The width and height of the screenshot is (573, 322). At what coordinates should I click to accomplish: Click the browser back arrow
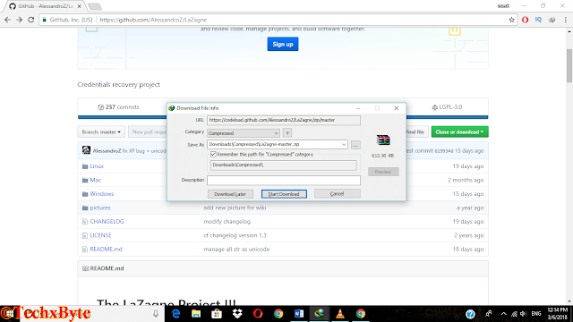[7, 20]
